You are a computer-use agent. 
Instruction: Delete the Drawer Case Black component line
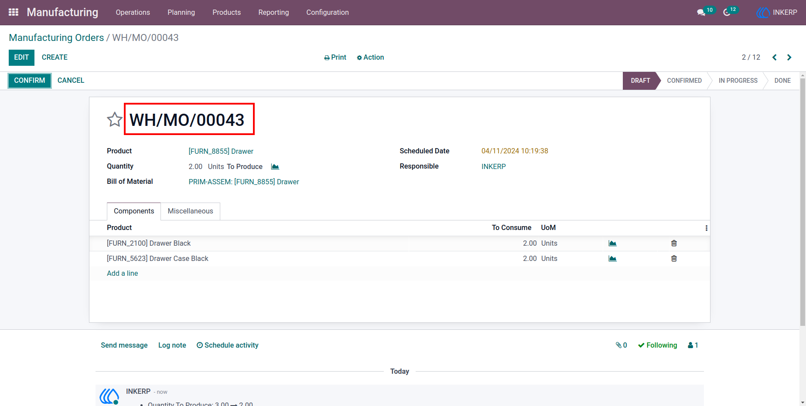674,258
